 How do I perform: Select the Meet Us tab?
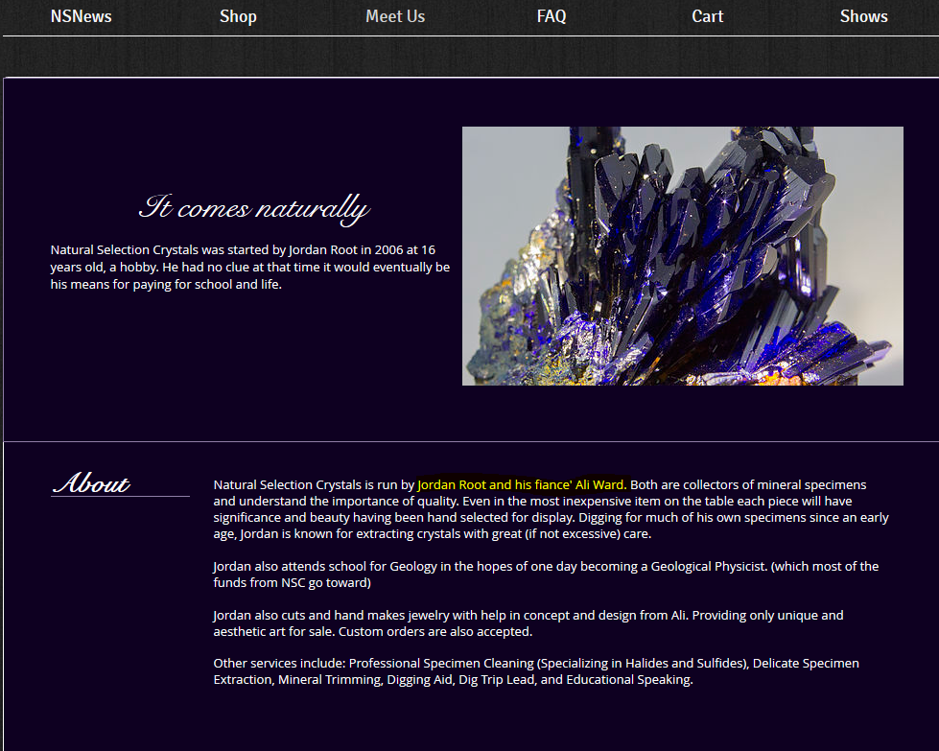coord(395,16)
